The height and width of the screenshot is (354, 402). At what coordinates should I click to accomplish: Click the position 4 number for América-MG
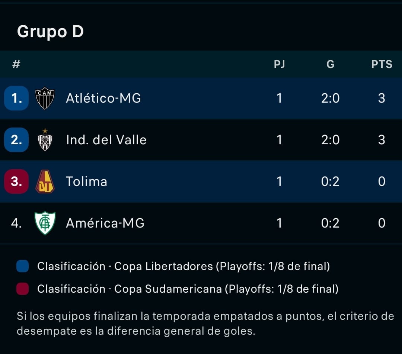point(16,223)
